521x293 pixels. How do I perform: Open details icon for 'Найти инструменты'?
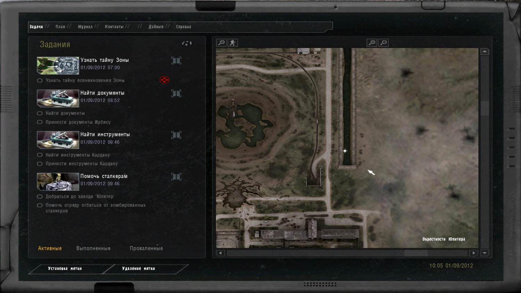tap(176, 135)
